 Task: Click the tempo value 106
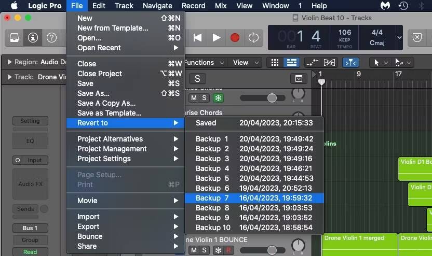point(345,33)
